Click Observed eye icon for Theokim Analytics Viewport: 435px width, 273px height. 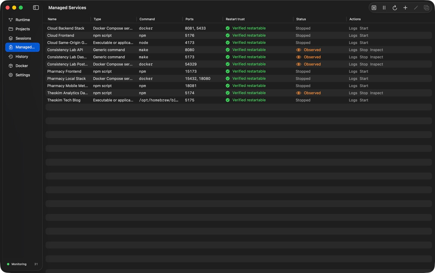pos(299,93)
